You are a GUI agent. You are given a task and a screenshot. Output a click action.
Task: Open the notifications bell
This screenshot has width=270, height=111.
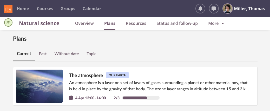[x=200, y=9]
